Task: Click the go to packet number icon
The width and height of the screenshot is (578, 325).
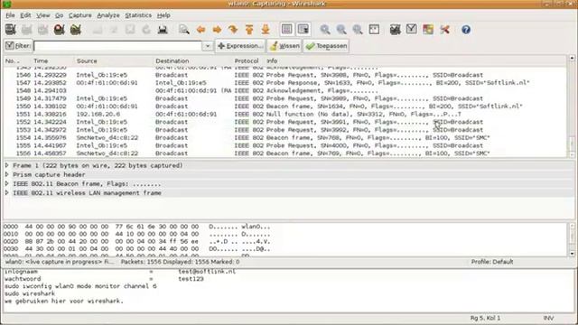Action: tap(233, 30)
